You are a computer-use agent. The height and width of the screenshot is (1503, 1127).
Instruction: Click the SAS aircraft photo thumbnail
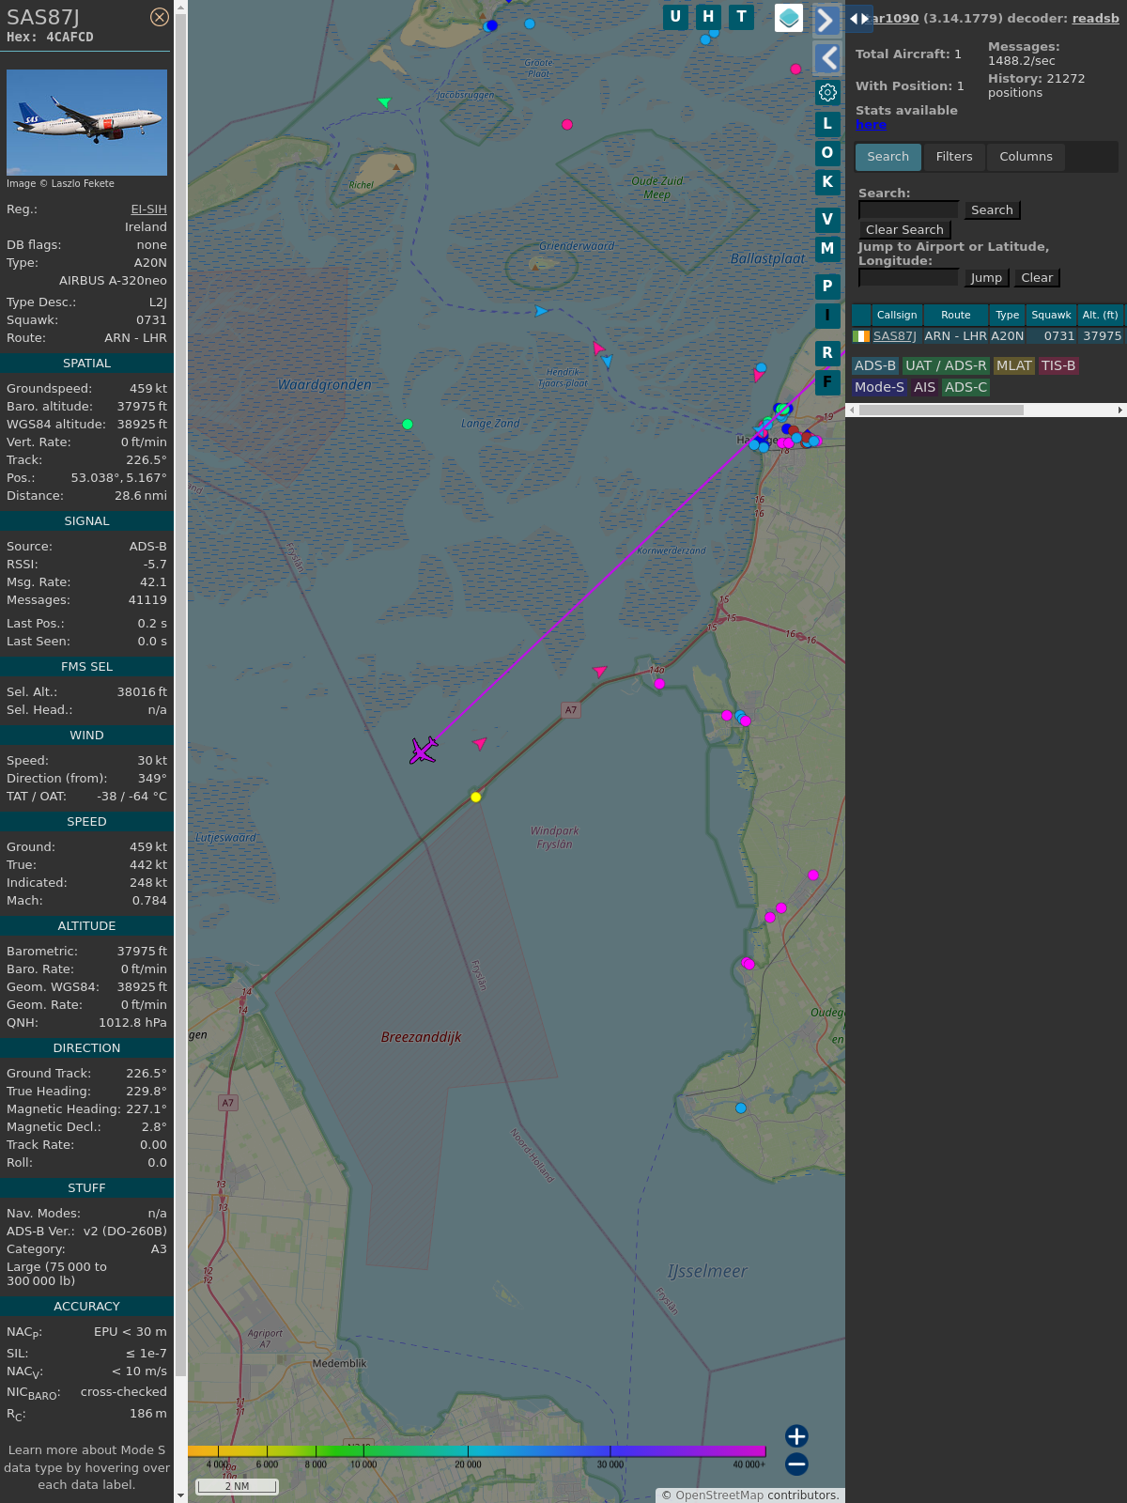(86, 122)
